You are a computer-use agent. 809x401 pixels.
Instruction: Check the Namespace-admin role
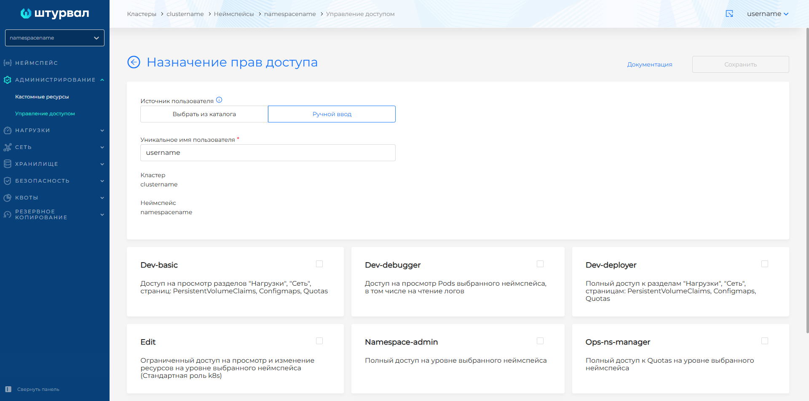click(x=540, y=341)
